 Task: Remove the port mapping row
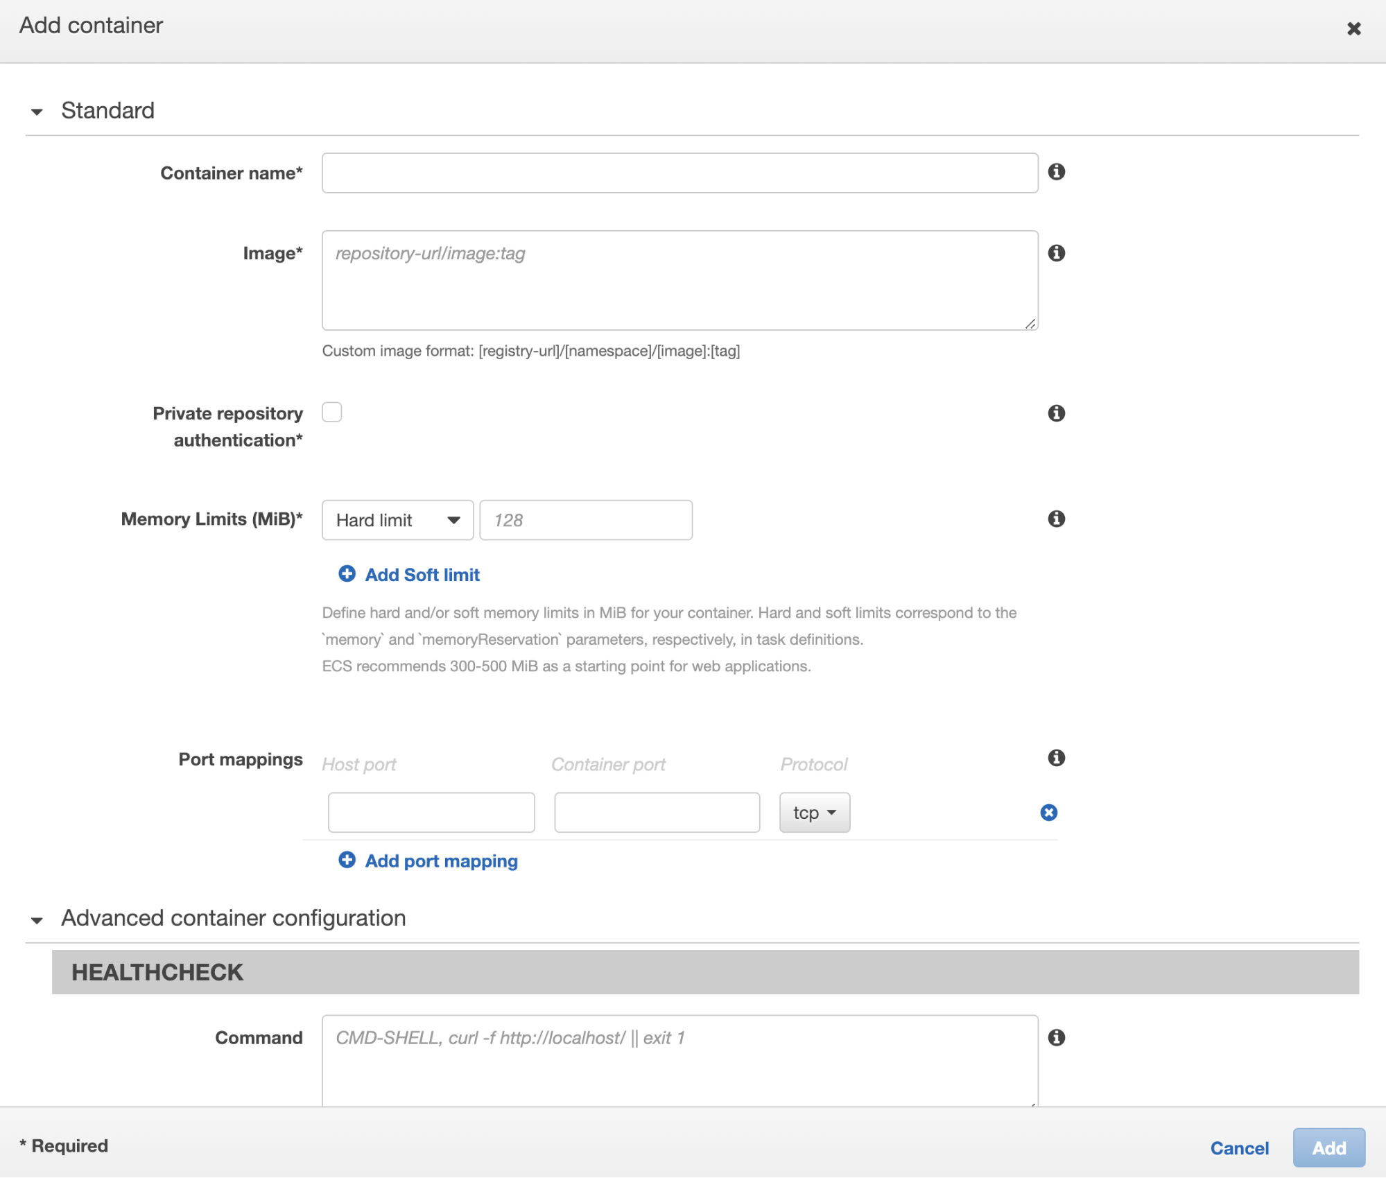[1048, 813]
